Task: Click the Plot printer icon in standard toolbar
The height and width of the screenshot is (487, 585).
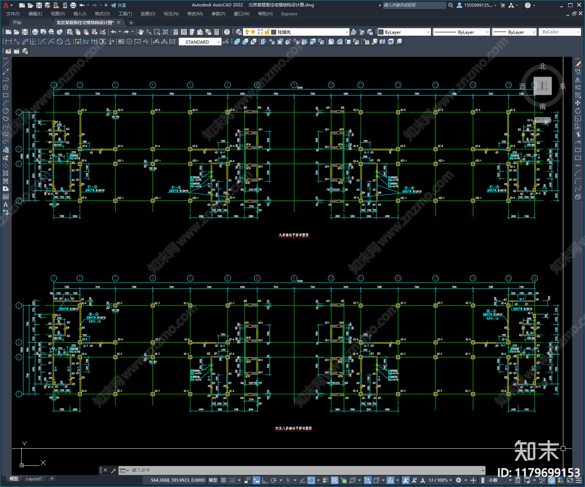Action: click(x=35, y=32)
